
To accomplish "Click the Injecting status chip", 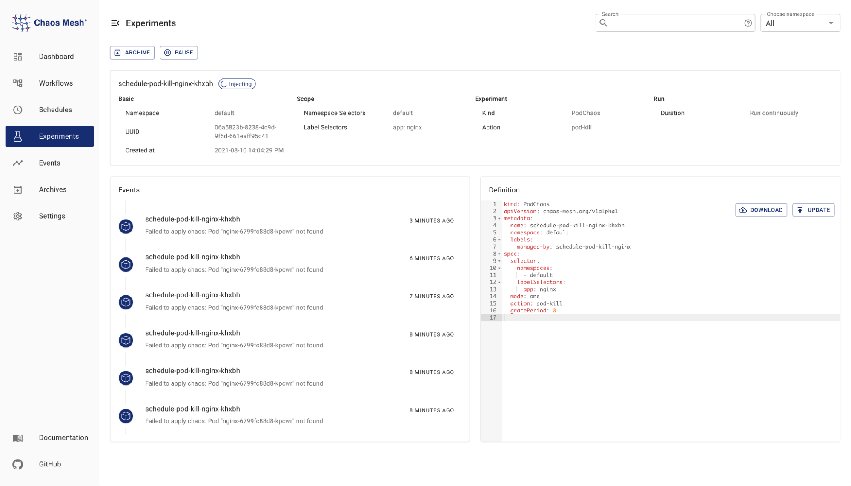I will pyautogui.click(x=237, y=83).
